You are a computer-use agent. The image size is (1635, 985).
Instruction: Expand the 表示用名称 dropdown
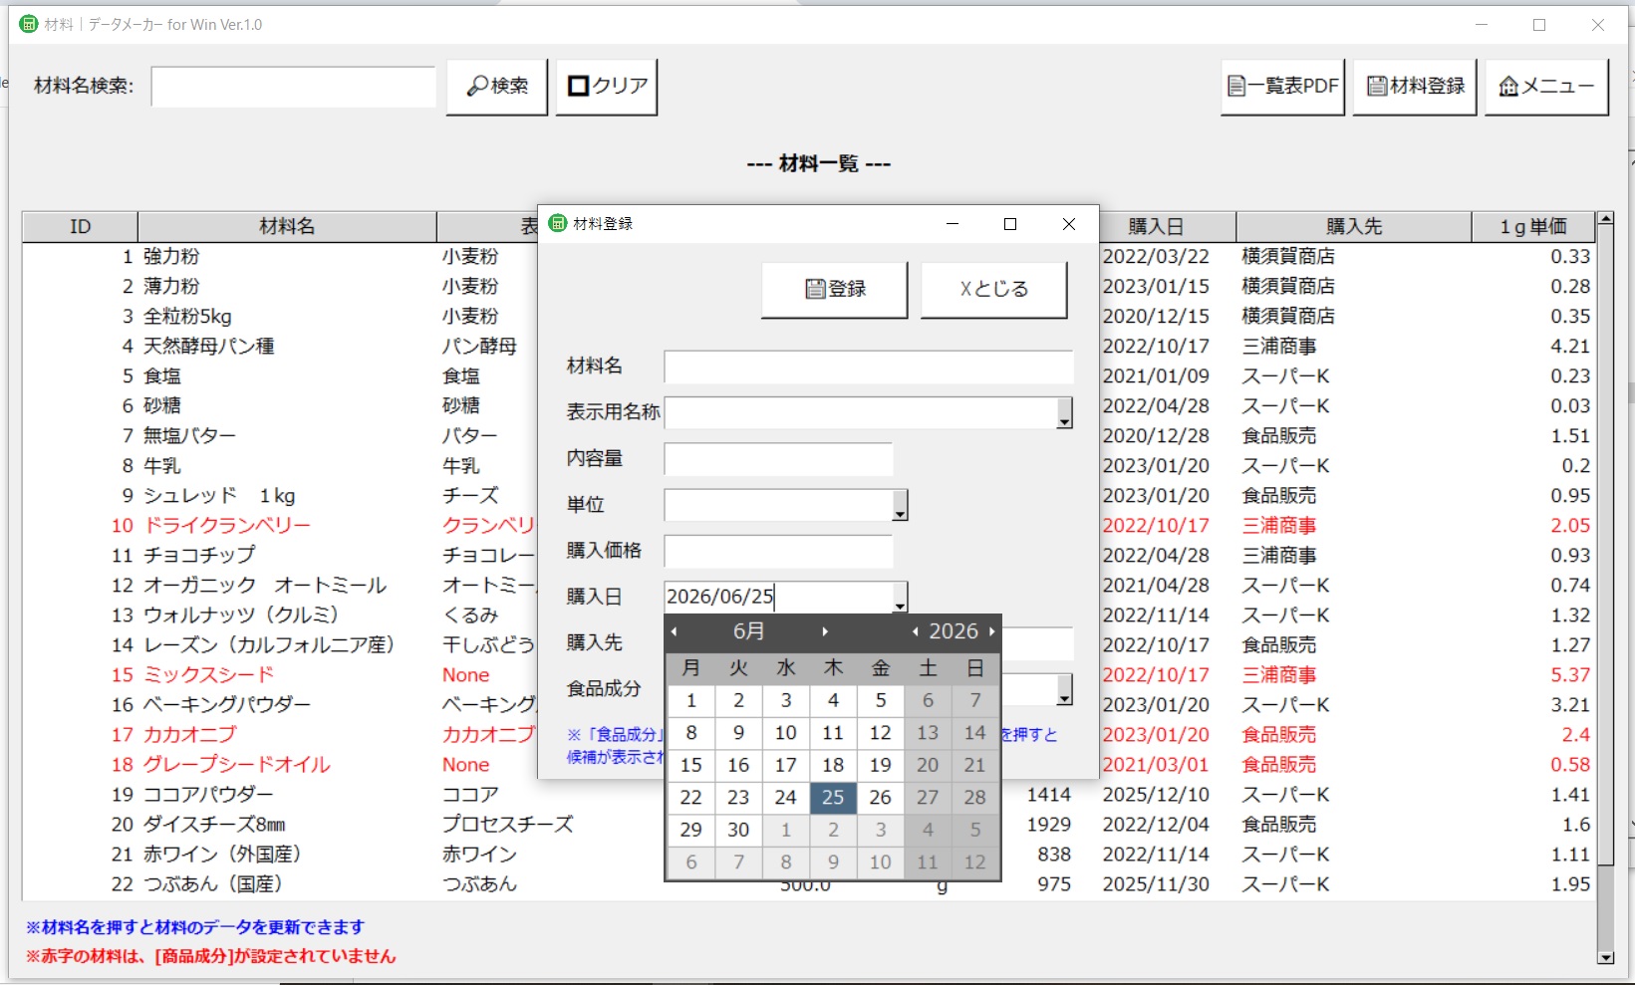[x=1064, y=412]
